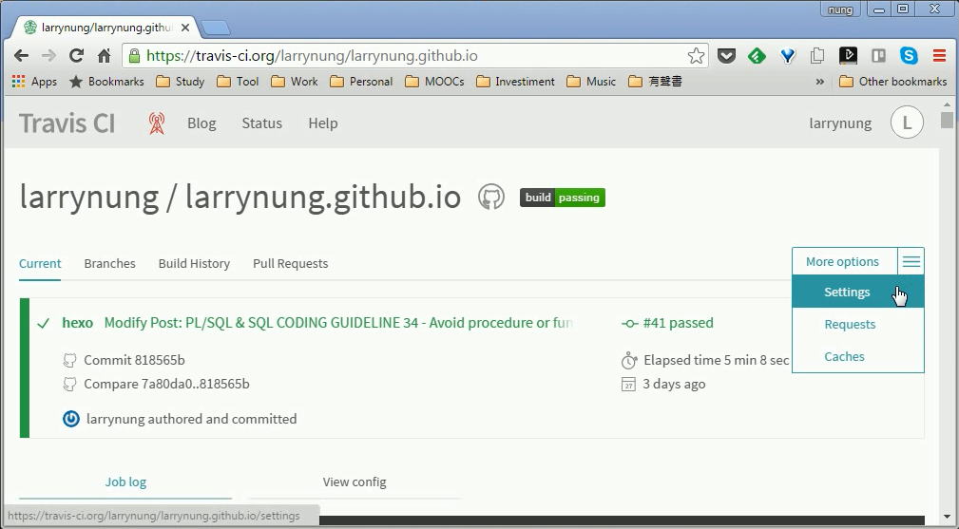Click the Trello extension icon
Image resolution: width=959 pixels, height=529 pixels.
click(x=878, y=56)
